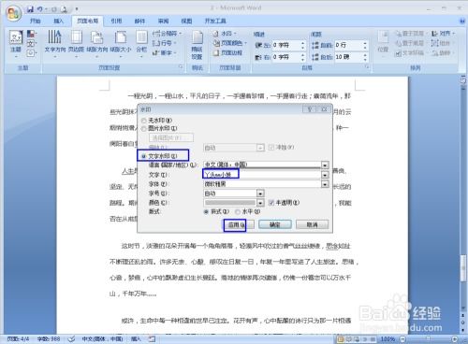Switch to print layout view icon
Screen dimensions: 468x344
tap(341, 339)
